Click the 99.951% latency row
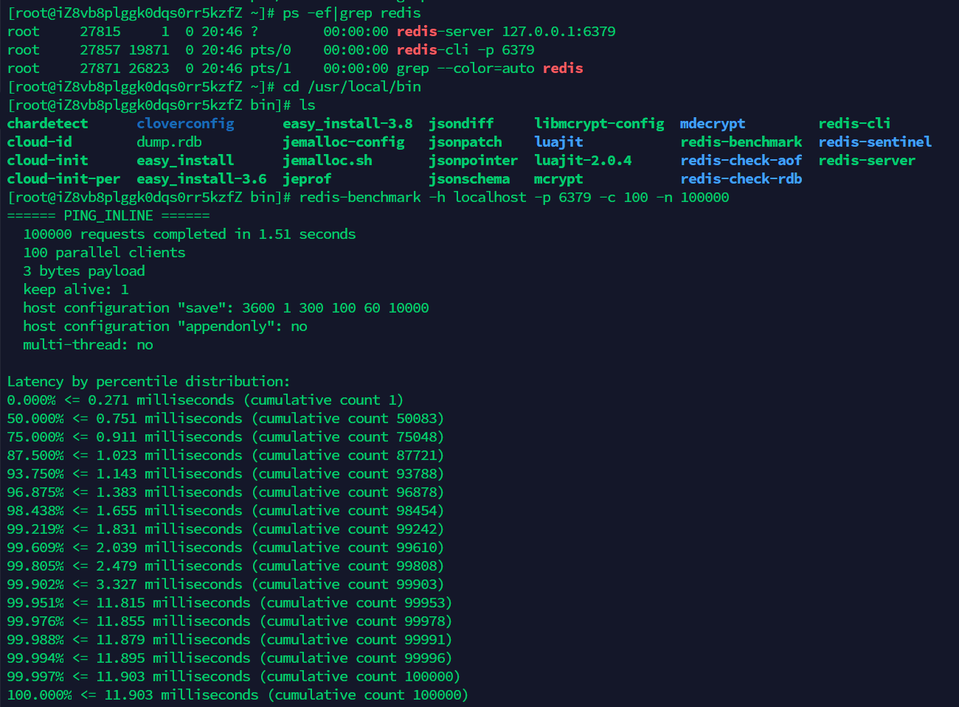The width and height of the screenshot is (959, 707). [x=229, y=603]
